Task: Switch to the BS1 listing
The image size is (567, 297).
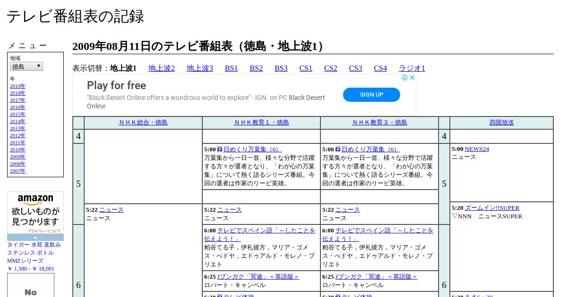Action: point(232,68)
